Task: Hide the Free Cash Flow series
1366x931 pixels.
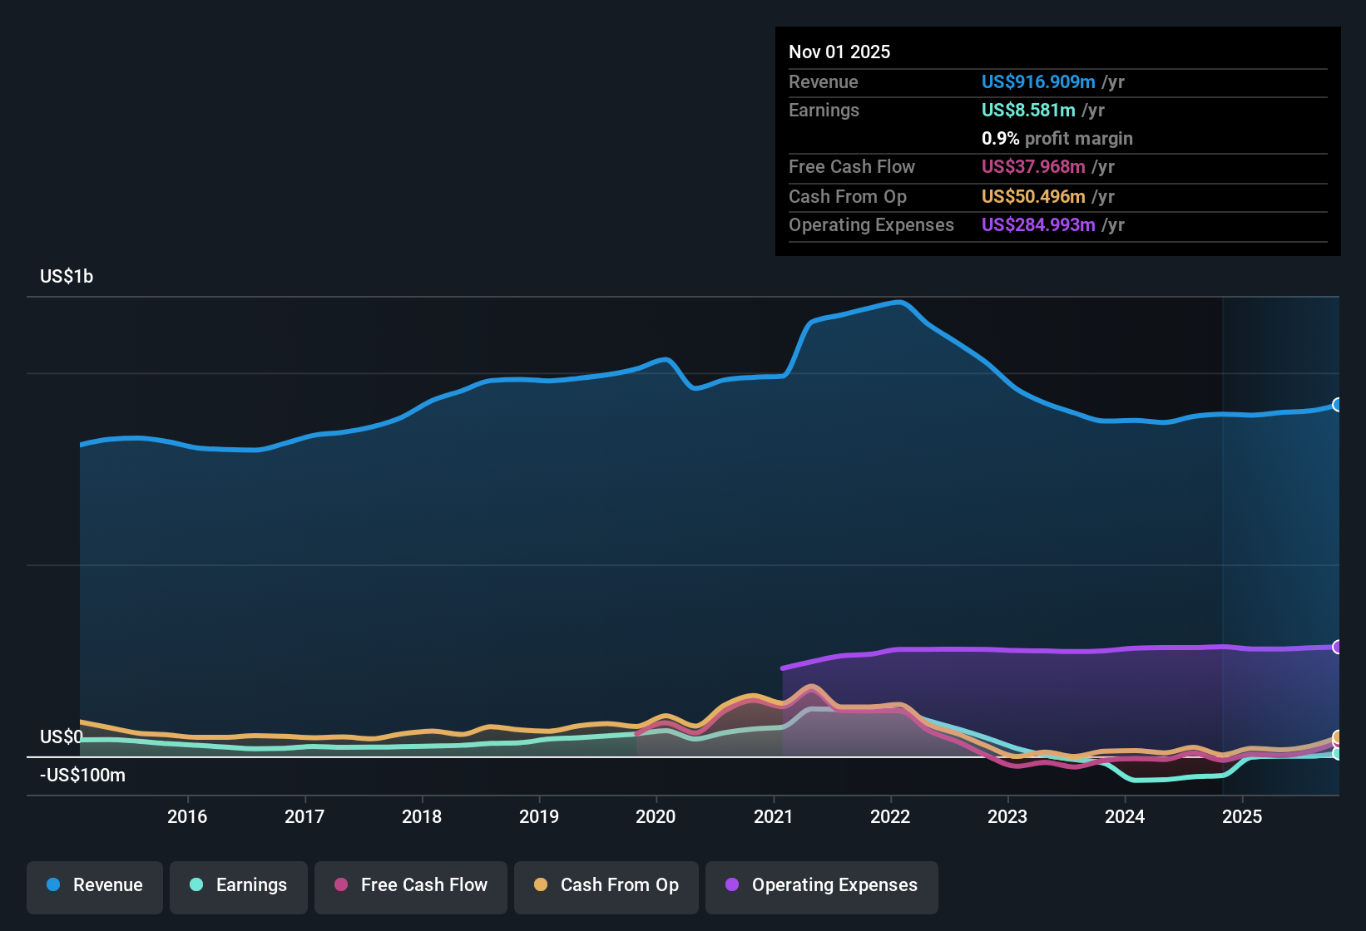Action: point(410,885)
